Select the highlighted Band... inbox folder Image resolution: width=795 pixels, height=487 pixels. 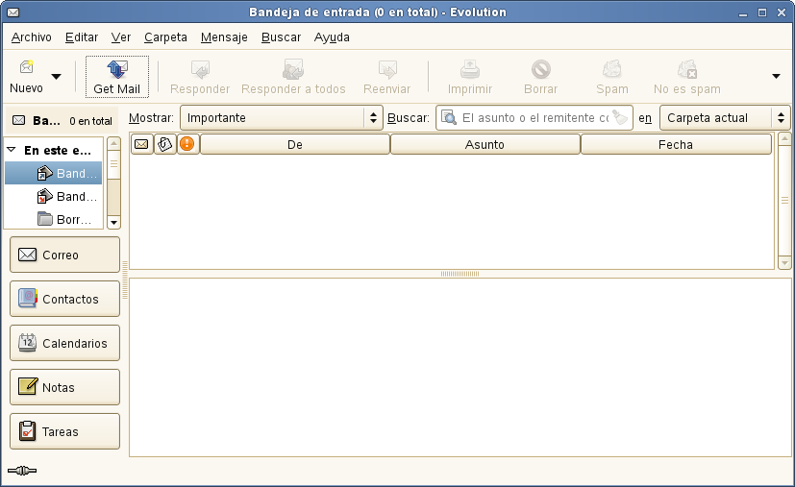click(x=53, y=173)
